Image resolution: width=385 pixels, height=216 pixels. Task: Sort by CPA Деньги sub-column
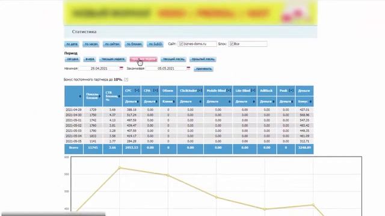click(x=156, y=101)
